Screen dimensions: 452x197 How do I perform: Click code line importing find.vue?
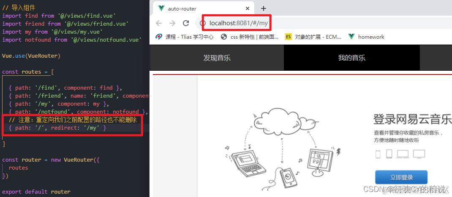pyautogui.click(x=59, y=16)
